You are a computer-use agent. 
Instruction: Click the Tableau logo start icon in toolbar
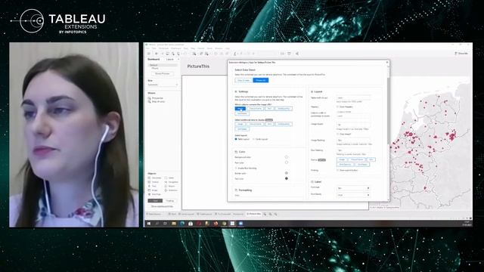point(149,54)
